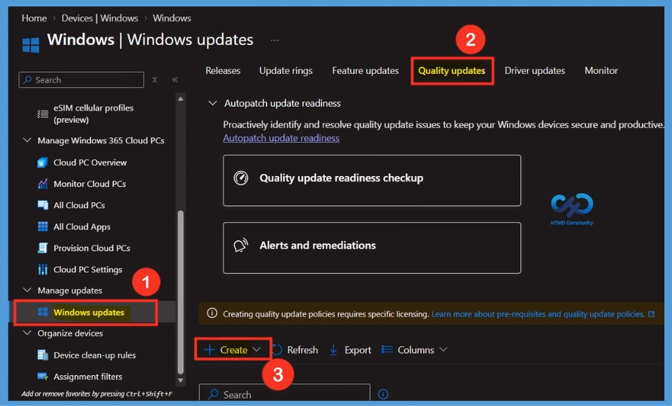Collapse the Autopatch update readiness section
The image size is (672, 406).
213,103
